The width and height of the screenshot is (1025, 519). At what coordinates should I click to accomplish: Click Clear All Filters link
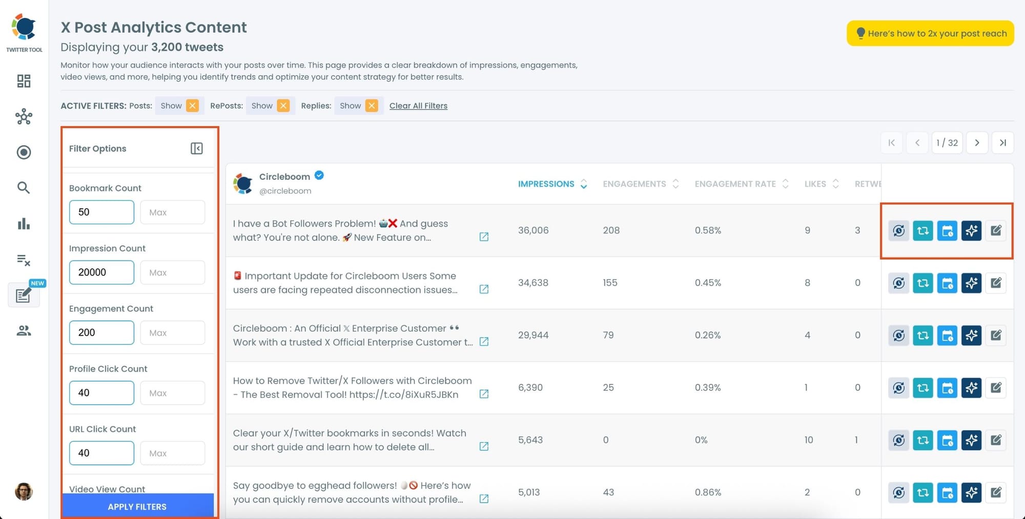pyautogui.click(x=418, y=105)
